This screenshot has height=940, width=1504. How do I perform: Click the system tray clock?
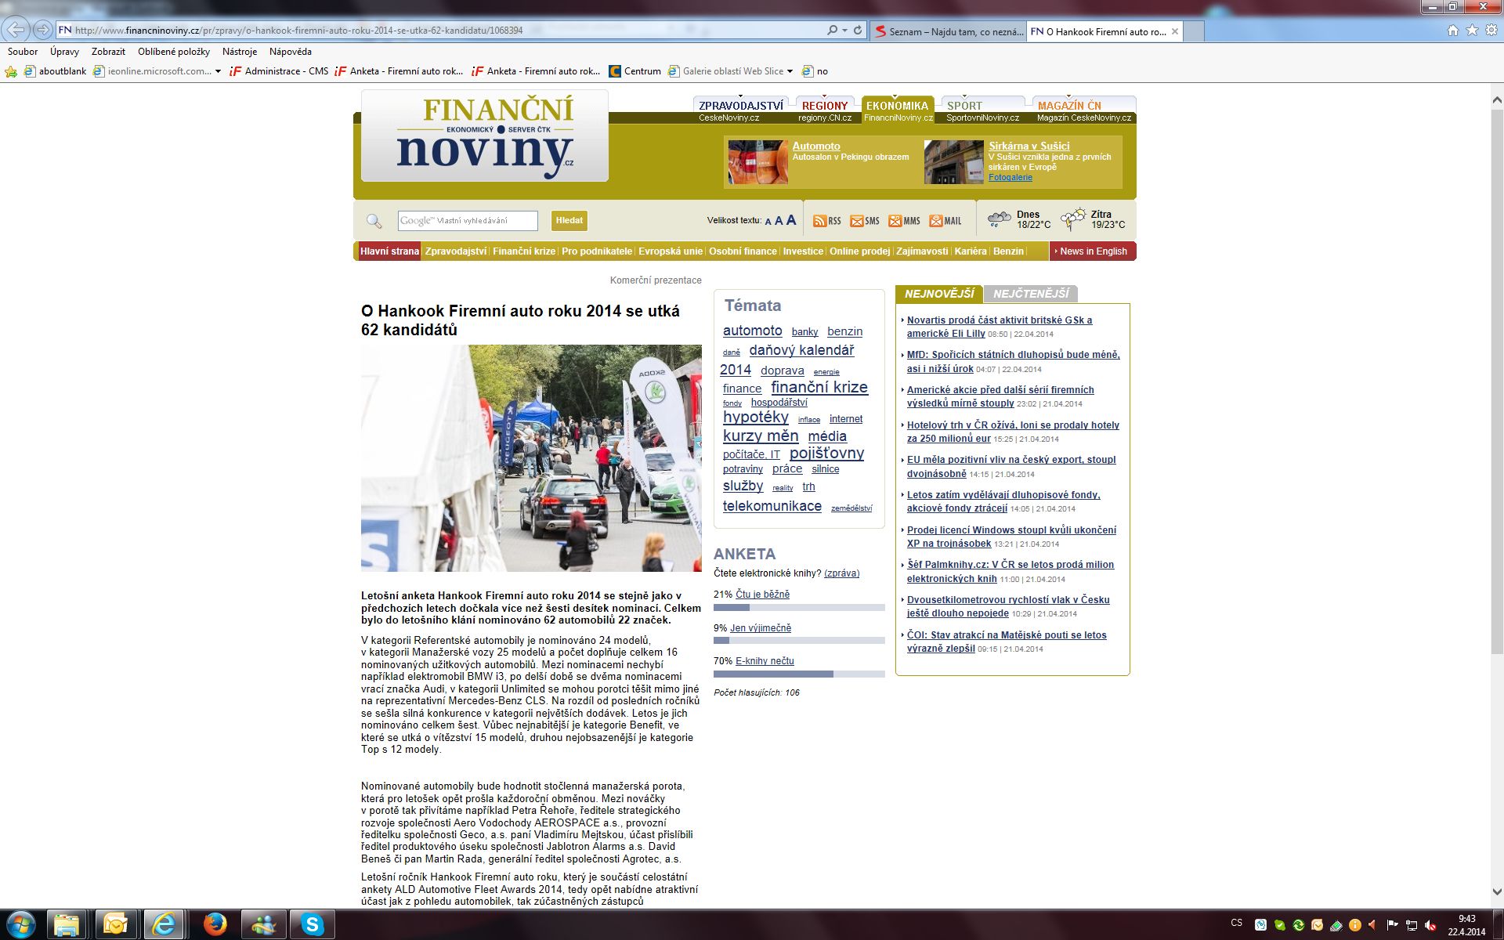pos(1466,925)
